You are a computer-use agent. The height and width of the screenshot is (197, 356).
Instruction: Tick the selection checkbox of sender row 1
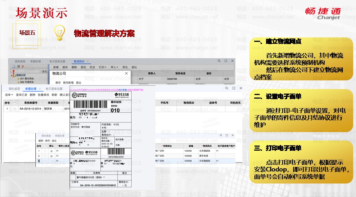point(45,151)
